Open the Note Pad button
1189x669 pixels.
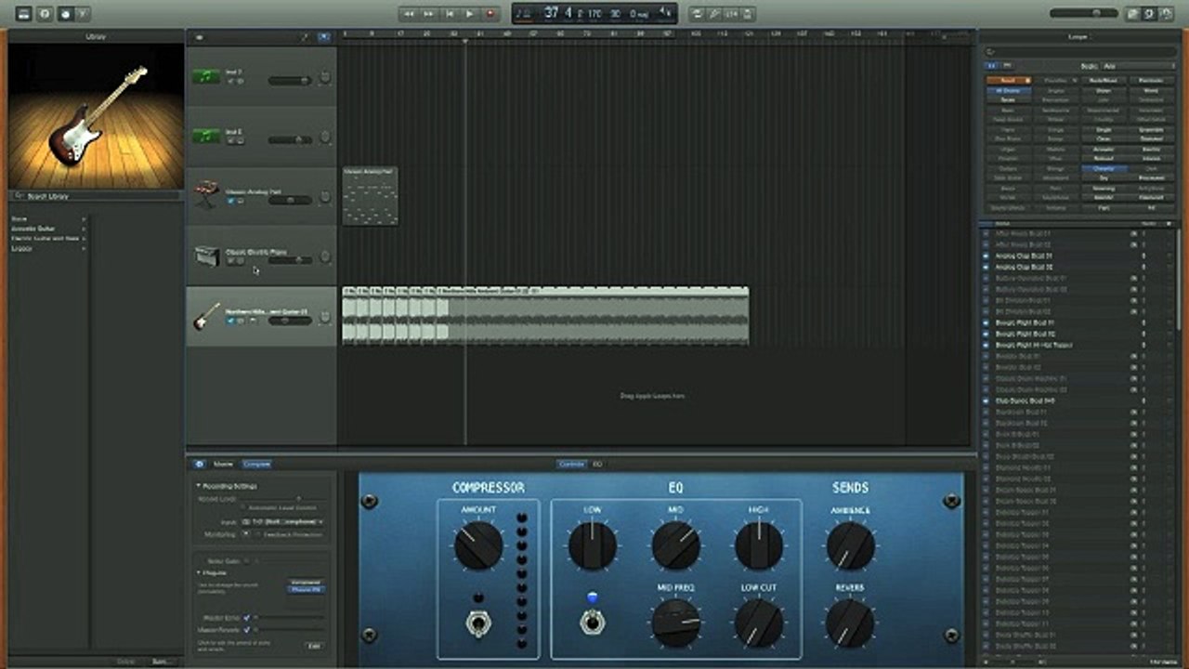[x=1133, y=14]
